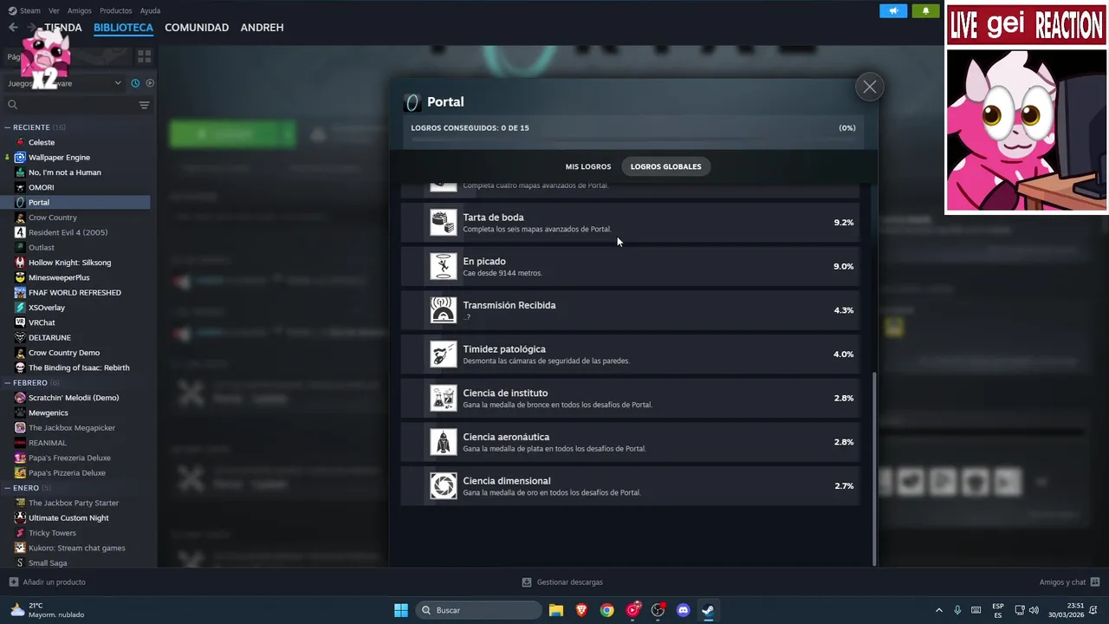Select Wallpaper Engine in library
Viewport: 1109px width, 624px height.
59,157
